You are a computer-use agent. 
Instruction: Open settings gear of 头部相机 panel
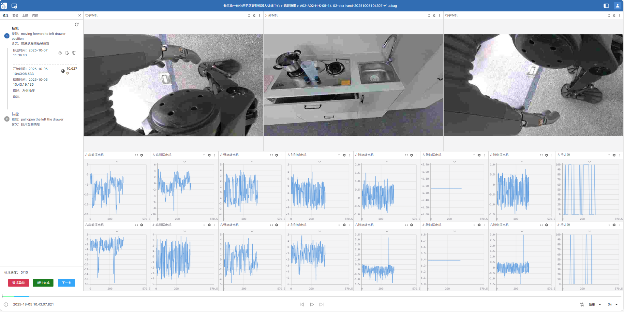(x=434, y=15)
